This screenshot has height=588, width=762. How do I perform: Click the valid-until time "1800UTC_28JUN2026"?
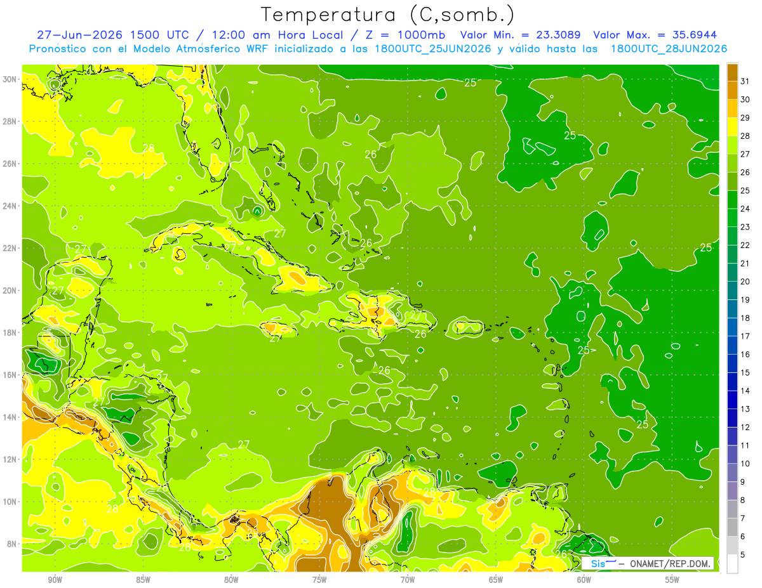[x=669, y=49]
